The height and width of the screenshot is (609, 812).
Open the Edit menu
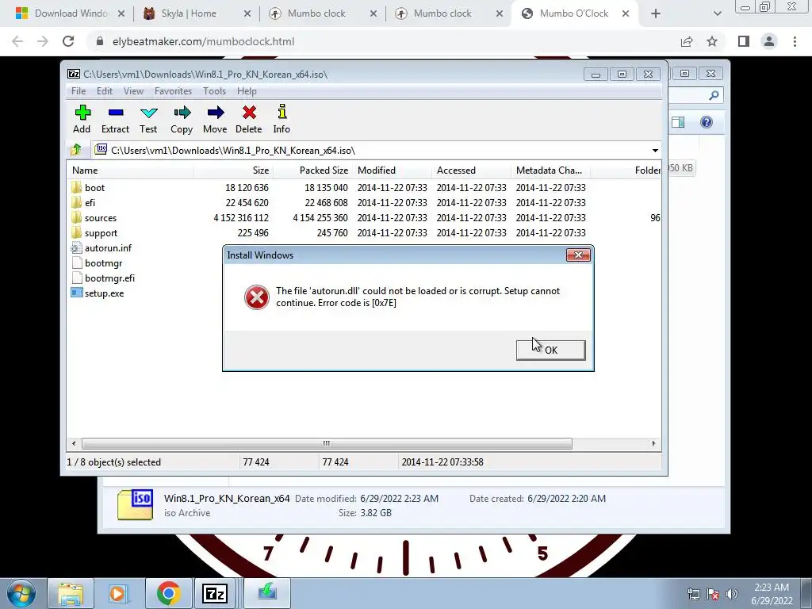pos(105,91)
